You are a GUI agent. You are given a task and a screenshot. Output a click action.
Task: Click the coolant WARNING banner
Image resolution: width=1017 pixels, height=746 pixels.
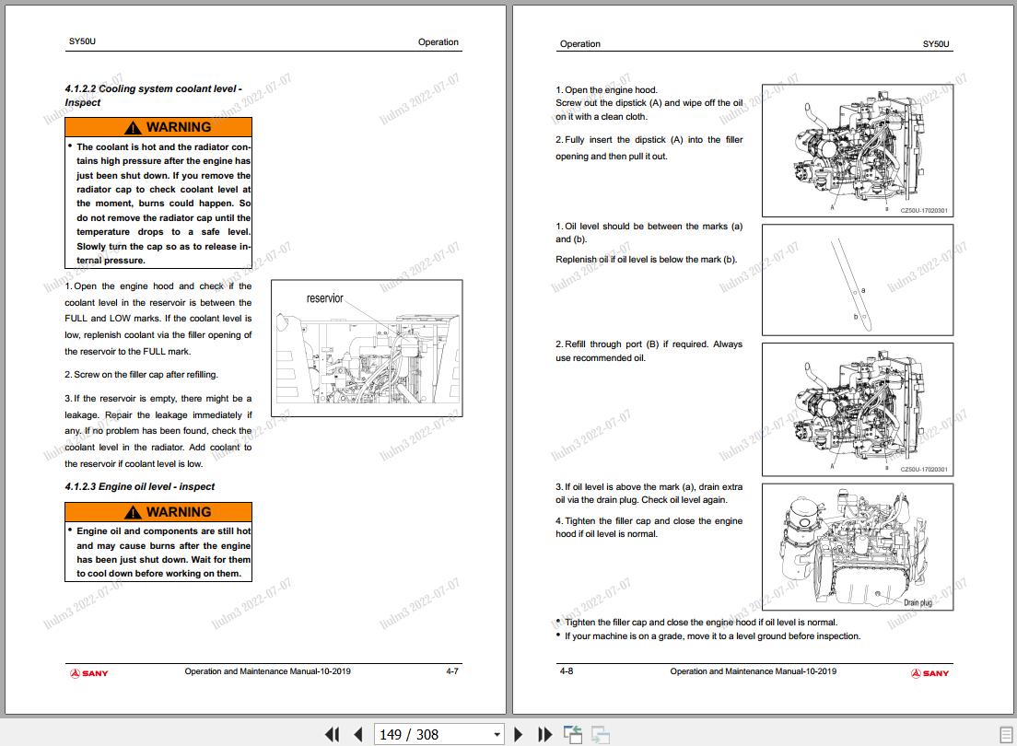coord(158,127)
